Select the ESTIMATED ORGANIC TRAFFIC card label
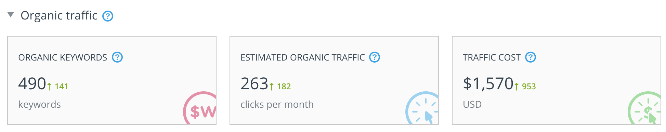This screenshot has height=132, width=666. pyautogui.click(x=303, y=57)
